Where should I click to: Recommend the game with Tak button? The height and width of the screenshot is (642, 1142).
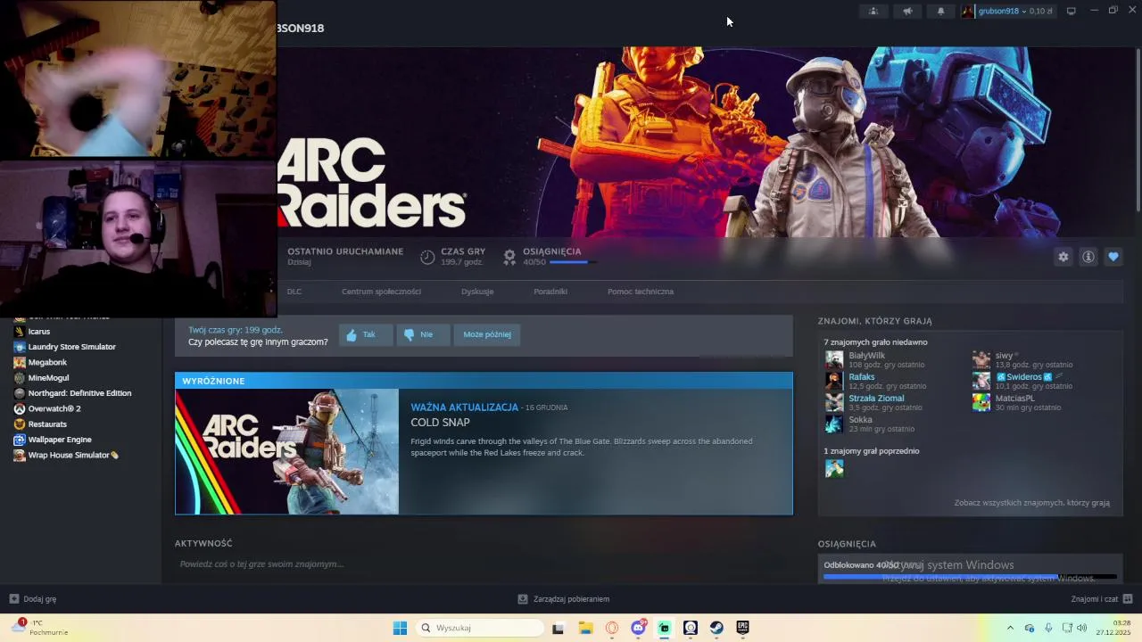tap(366, 334)
